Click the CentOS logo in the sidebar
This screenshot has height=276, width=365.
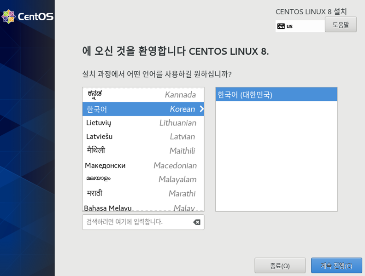28,17
